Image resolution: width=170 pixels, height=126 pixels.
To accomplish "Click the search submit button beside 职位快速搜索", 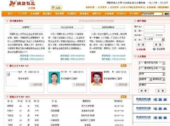I will (x=167, y=14).
